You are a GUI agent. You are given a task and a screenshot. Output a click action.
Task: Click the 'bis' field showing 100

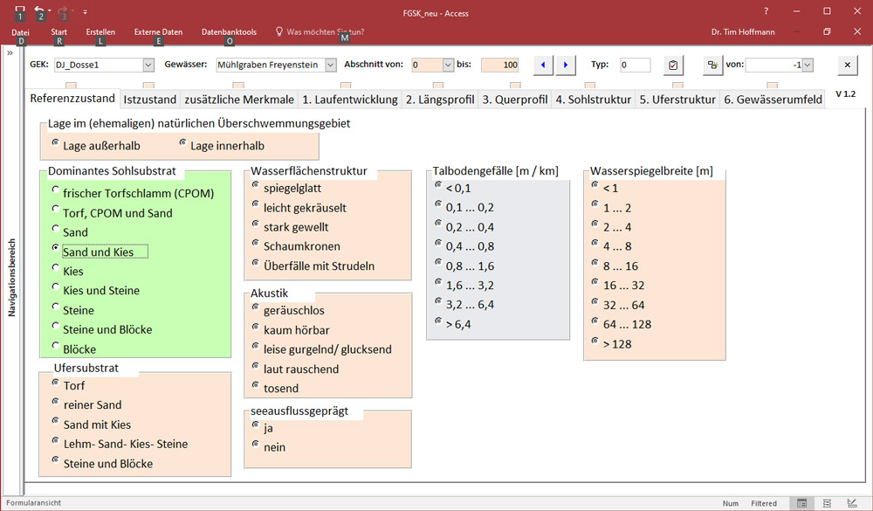[x=499, y=65]
